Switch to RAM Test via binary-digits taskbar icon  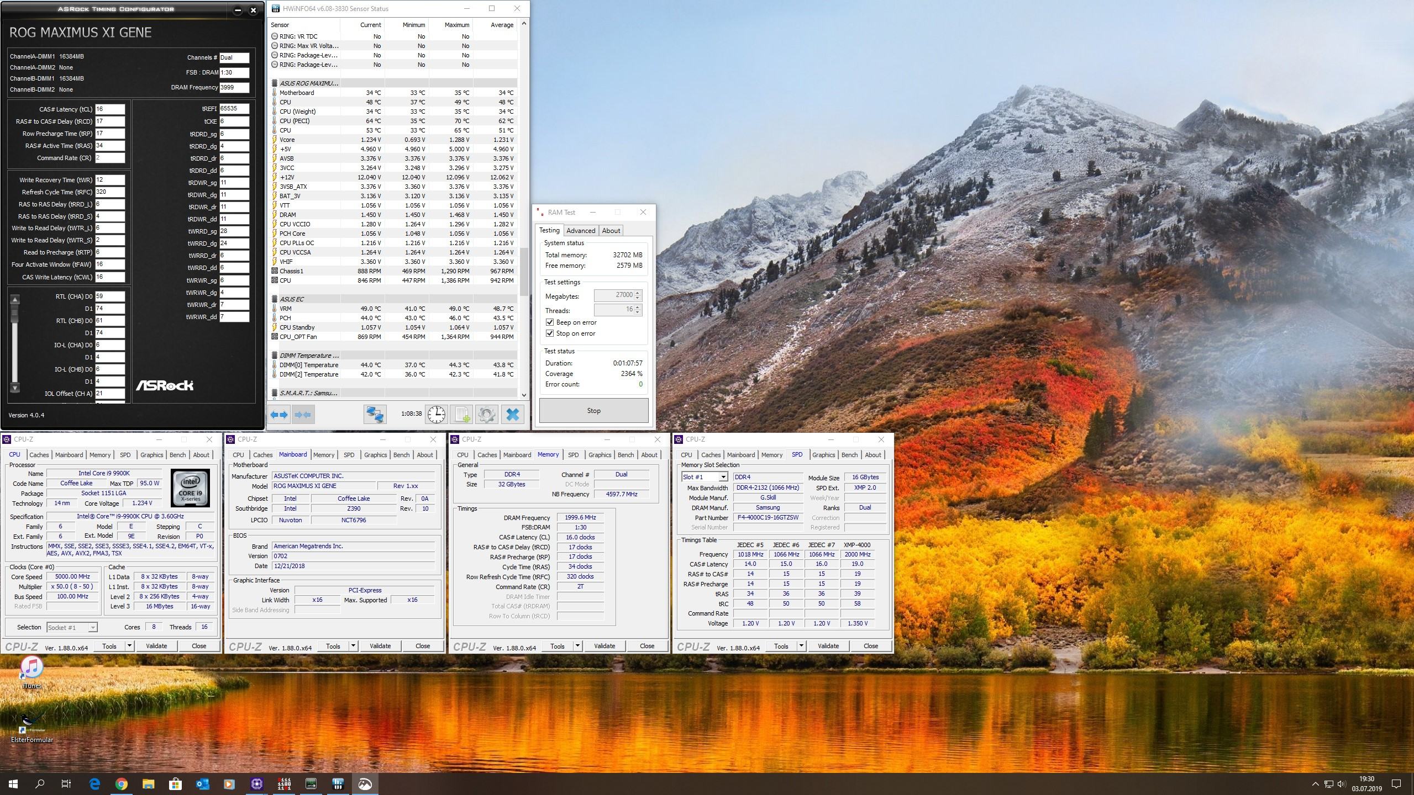pyautogui.click(x=284, y=783)
